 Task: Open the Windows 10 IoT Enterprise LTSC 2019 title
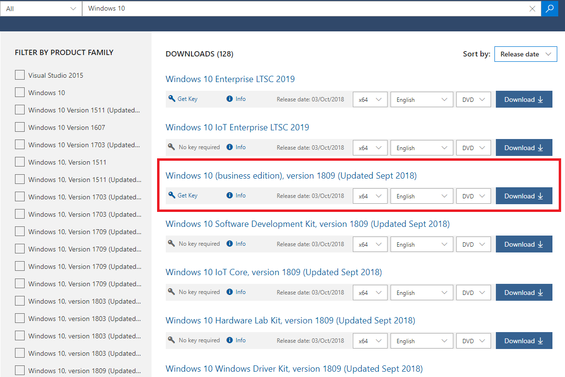point(237,127)
